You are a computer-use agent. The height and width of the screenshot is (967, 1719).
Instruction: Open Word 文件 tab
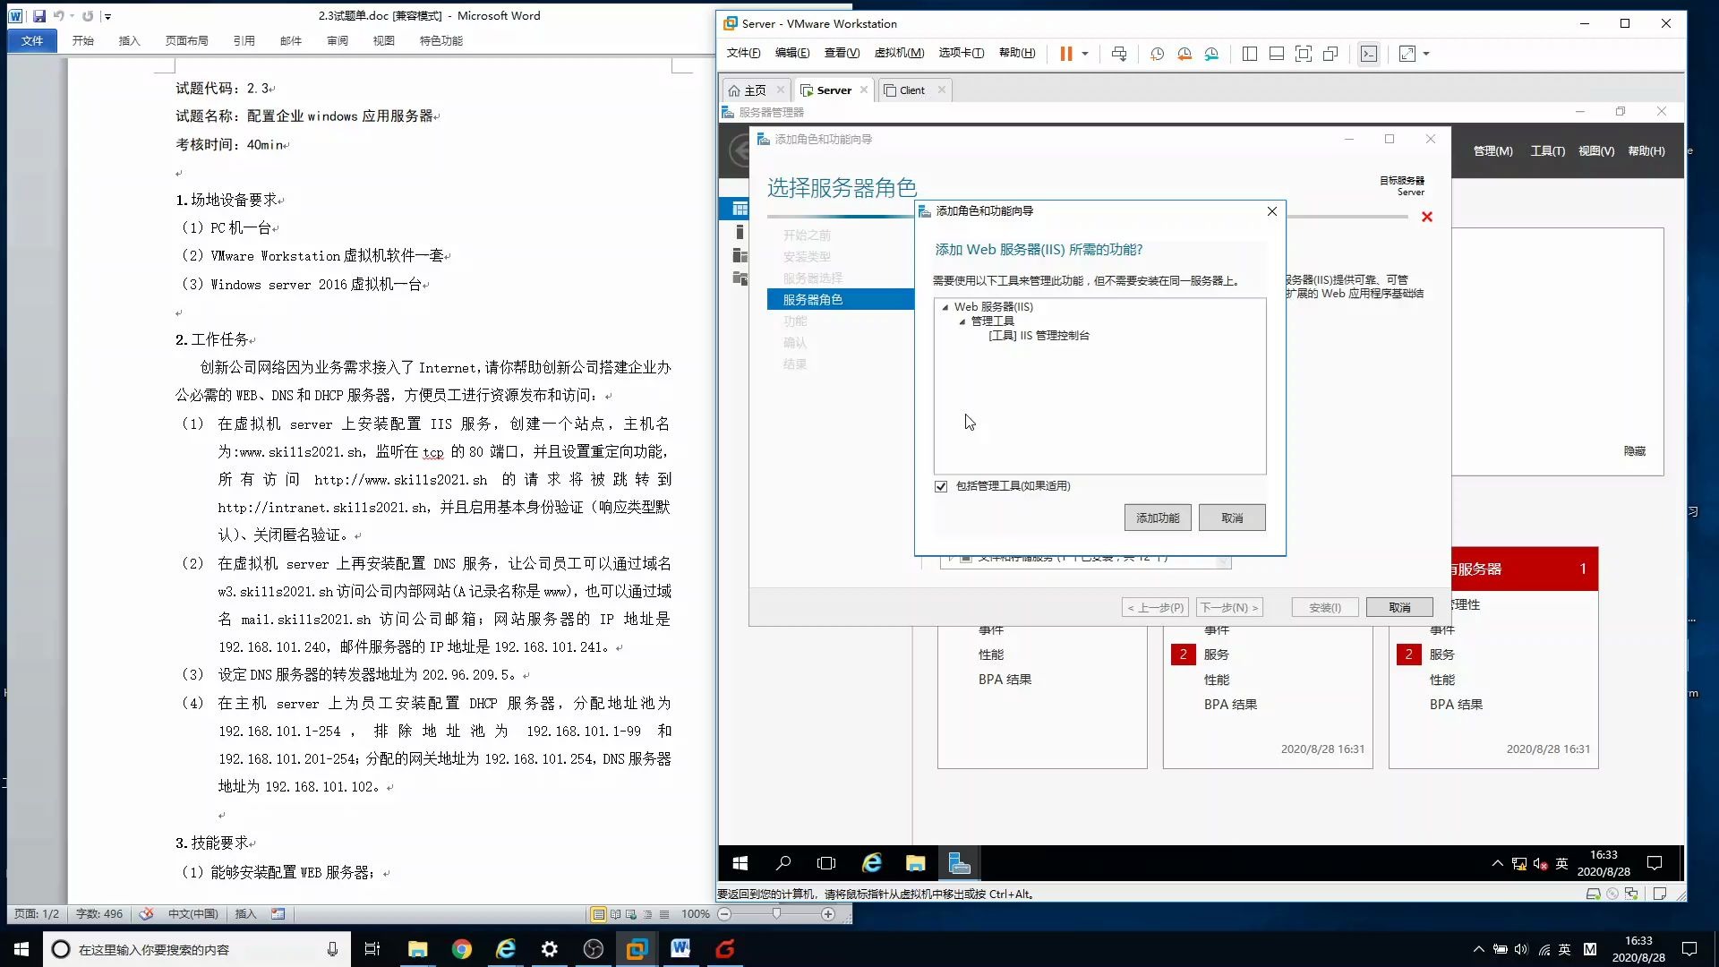coord(32,40)
